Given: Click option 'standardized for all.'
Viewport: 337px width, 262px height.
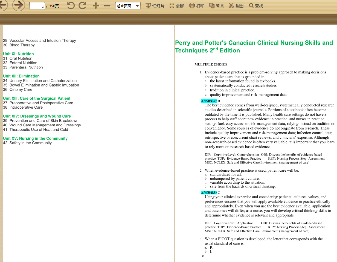Looking at the screenshot, I should [226, 175].
